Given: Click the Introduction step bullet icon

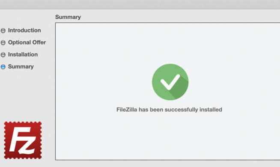Looking at the screenshot, I should [3, 30].
